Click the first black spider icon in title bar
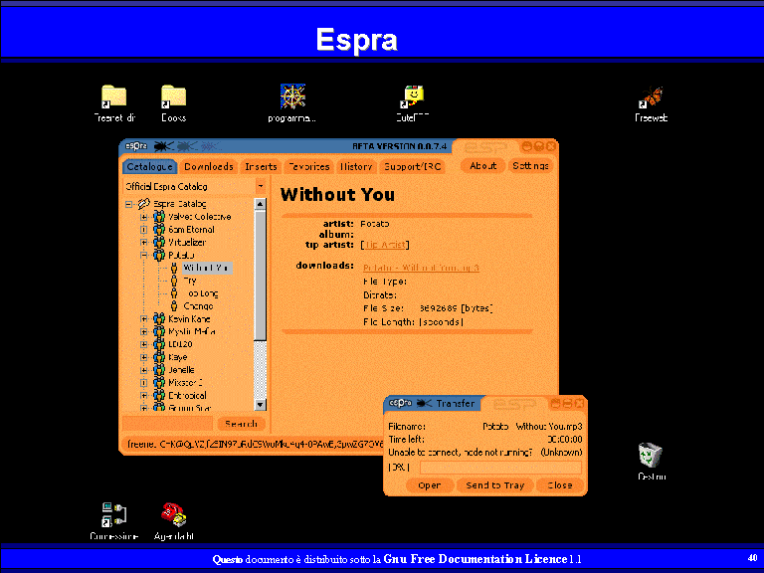 point(163,145)
